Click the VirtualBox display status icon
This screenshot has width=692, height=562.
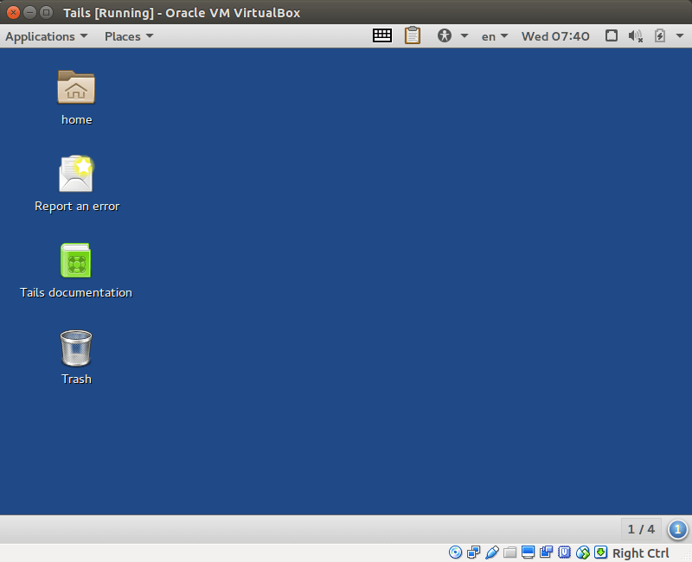point(528,552)
